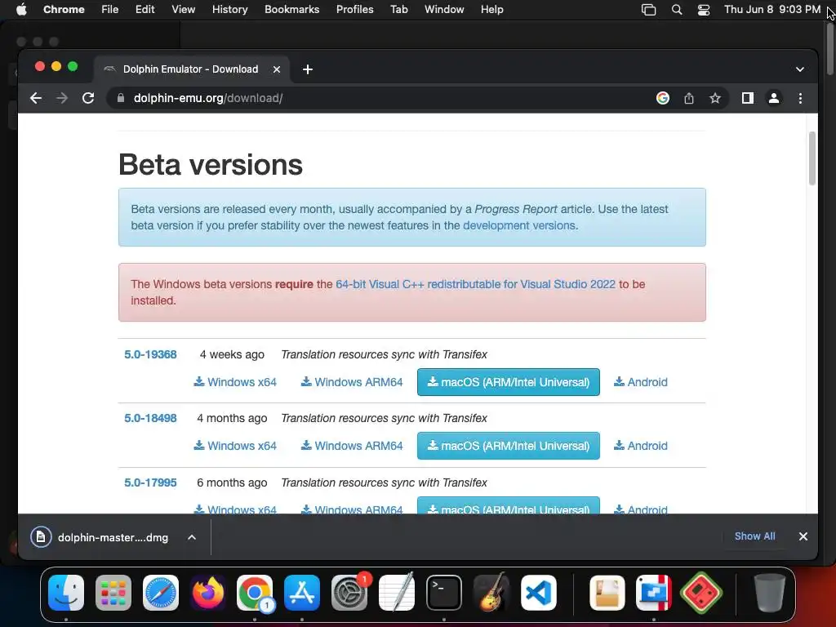
Task: Open a new tab with plus button
Action: pos(308,69)
